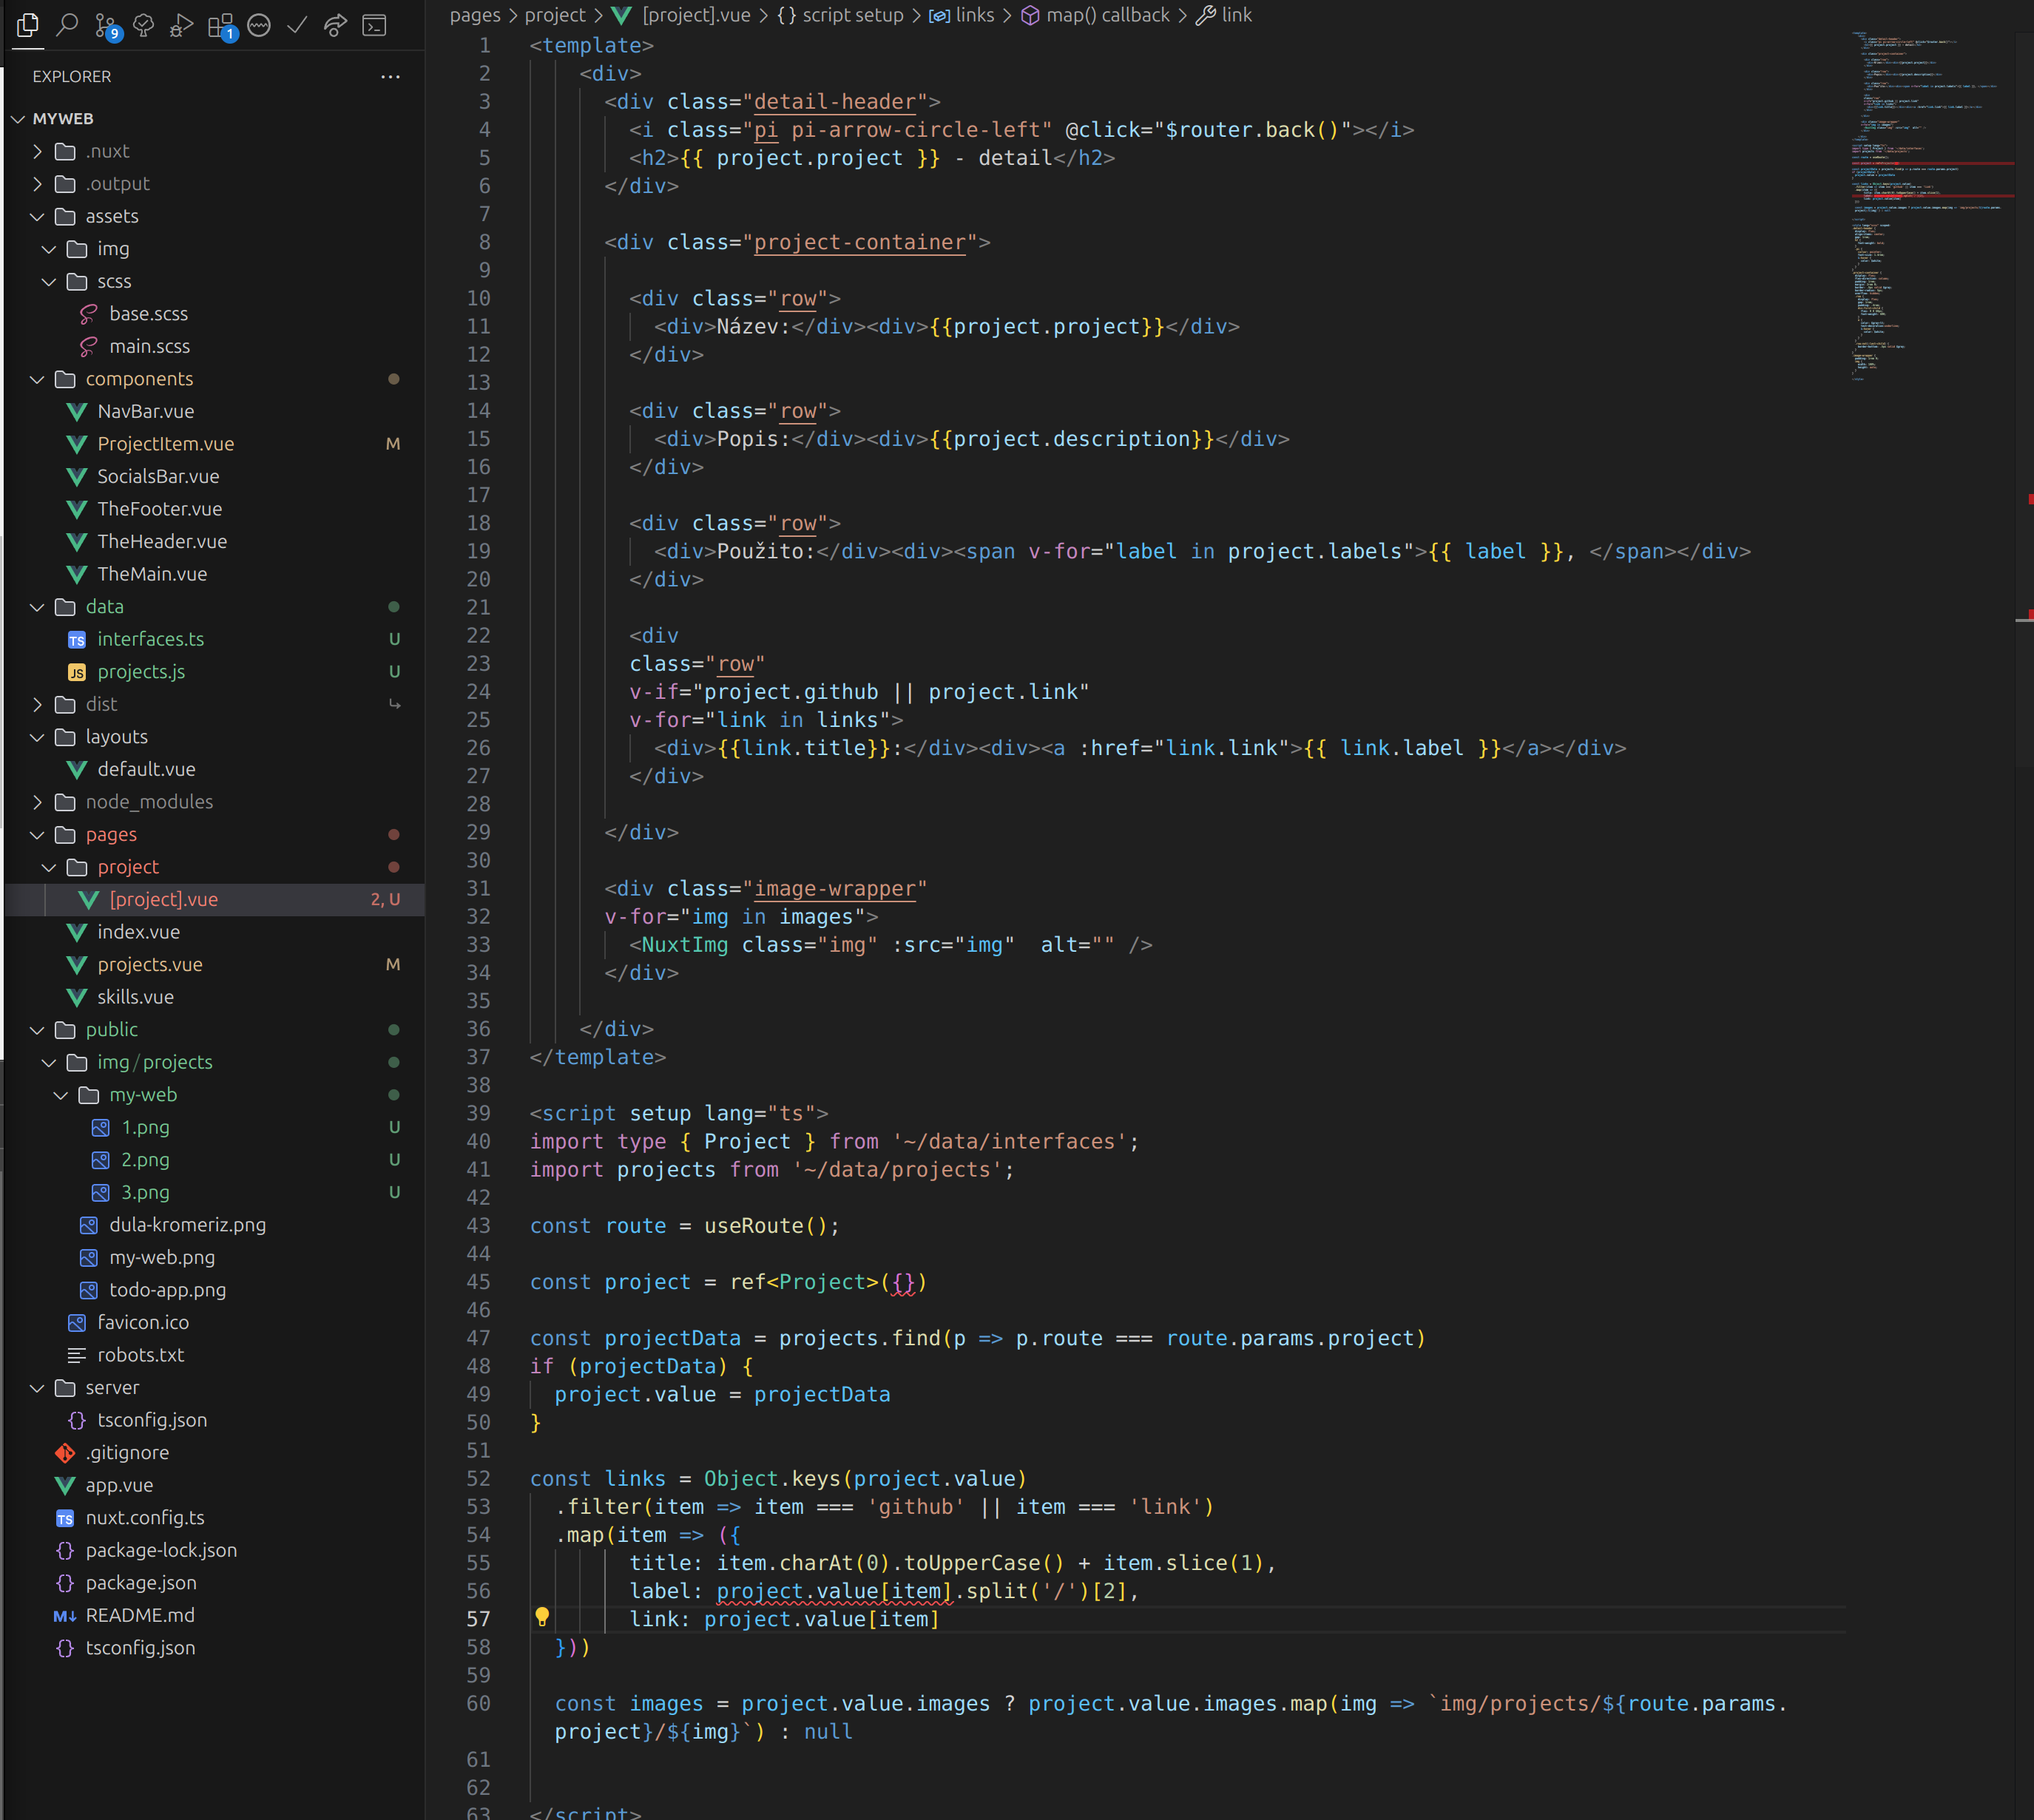Open the Search view in activity bar
The height and width of the screenshot is (1820, 2034).
tap(67, 25)
